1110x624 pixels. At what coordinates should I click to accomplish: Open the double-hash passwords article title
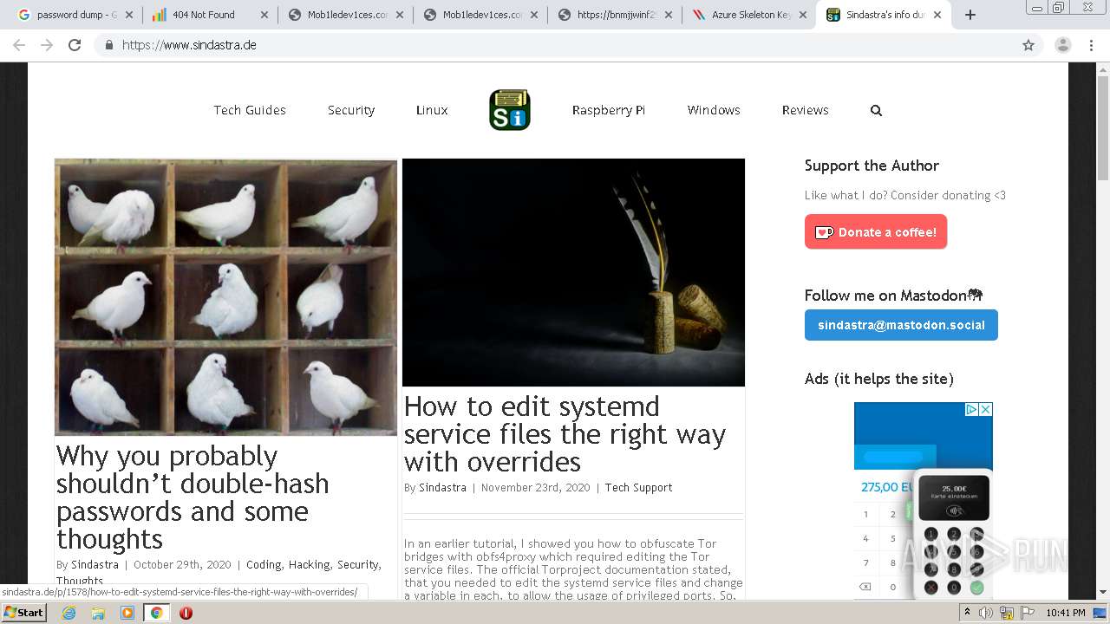[x=193, y=497]
